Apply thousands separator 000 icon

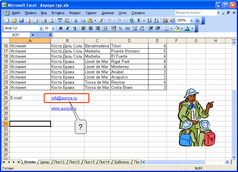(127, 28)
